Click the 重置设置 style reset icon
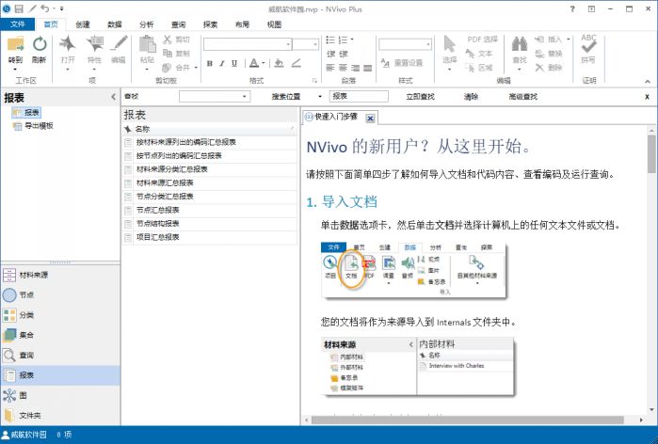The width and height of the screenshot is (658, 444). [385, 63]
